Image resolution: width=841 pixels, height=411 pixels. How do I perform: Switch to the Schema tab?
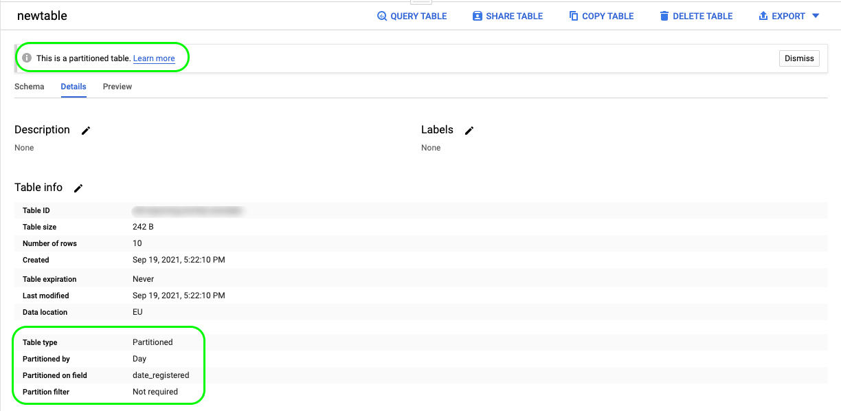[x=29, y=87]
